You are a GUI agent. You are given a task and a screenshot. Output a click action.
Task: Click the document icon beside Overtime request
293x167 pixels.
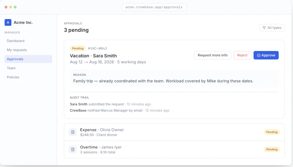[73, 149]
